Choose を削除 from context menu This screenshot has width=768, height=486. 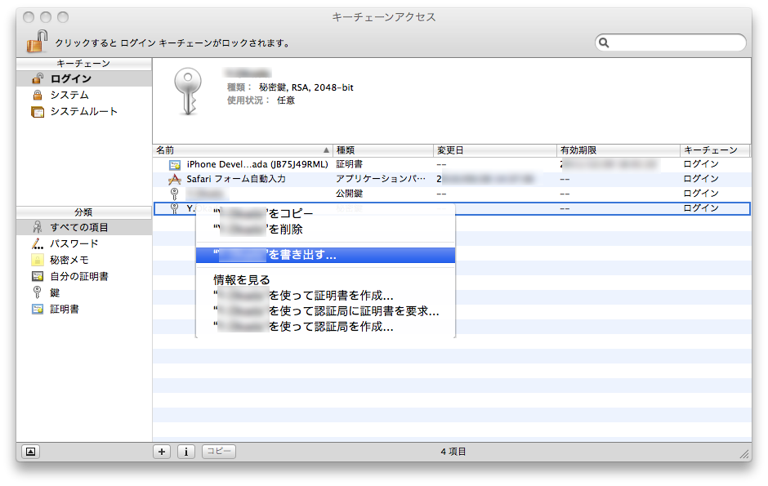point(325,229)
